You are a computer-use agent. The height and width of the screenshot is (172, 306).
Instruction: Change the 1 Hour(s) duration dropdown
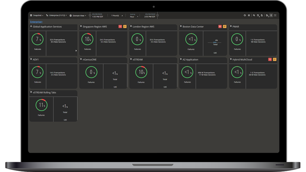117,16
